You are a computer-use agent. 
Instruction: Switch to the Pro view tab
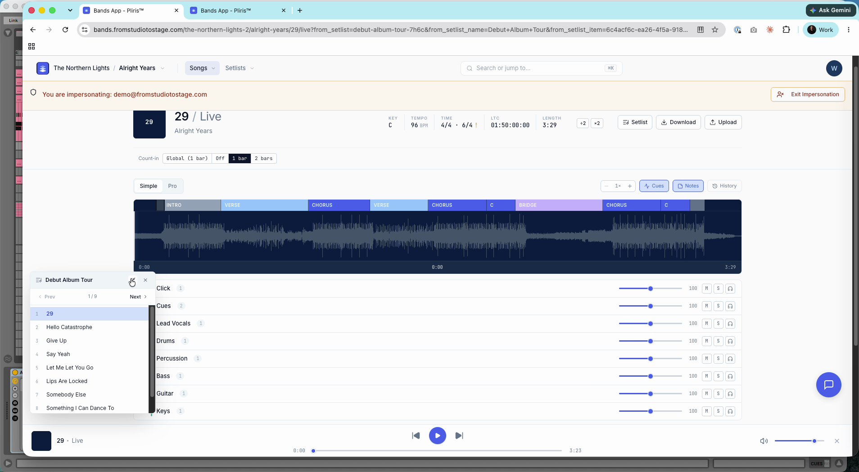click(x=172, y=186)
